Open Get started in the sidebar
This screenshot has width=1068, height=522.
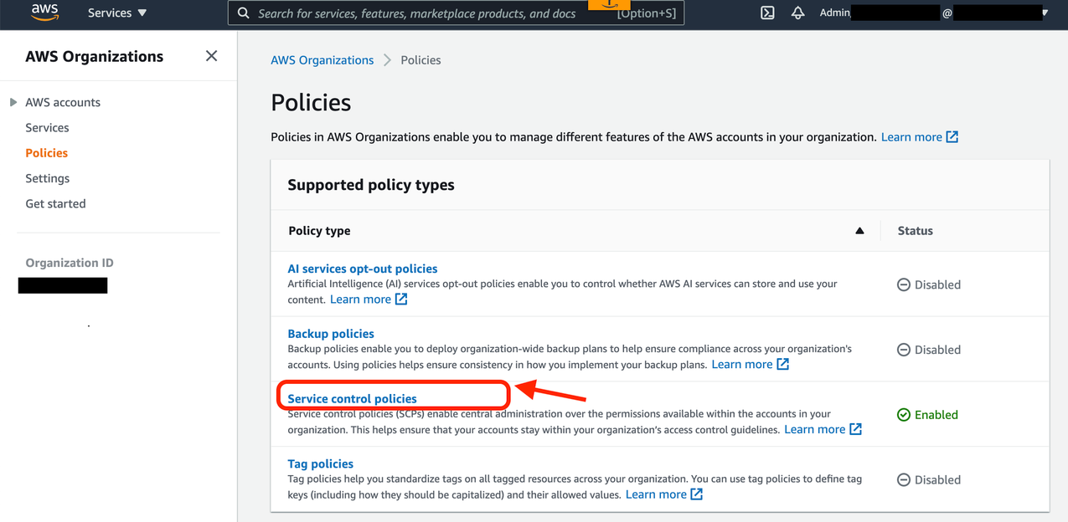[x=55, y=203]
